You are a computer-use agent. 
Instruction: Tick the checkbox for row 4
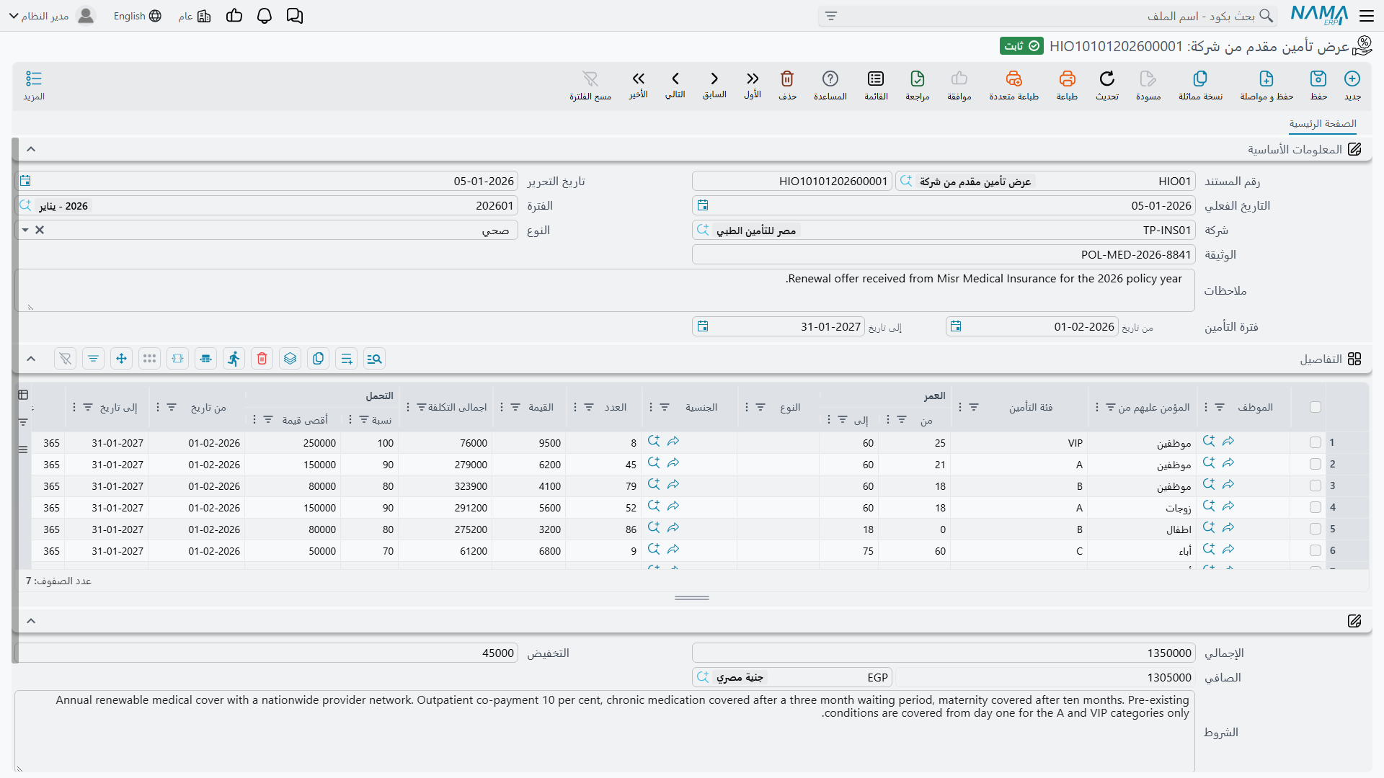tap(1316, 508)
